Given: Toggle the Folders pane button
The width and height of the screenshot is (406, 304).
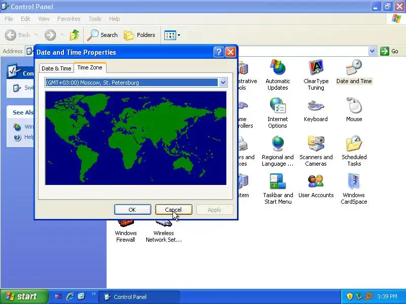Looking at the screenshot, I should click(x=140, y=35).
